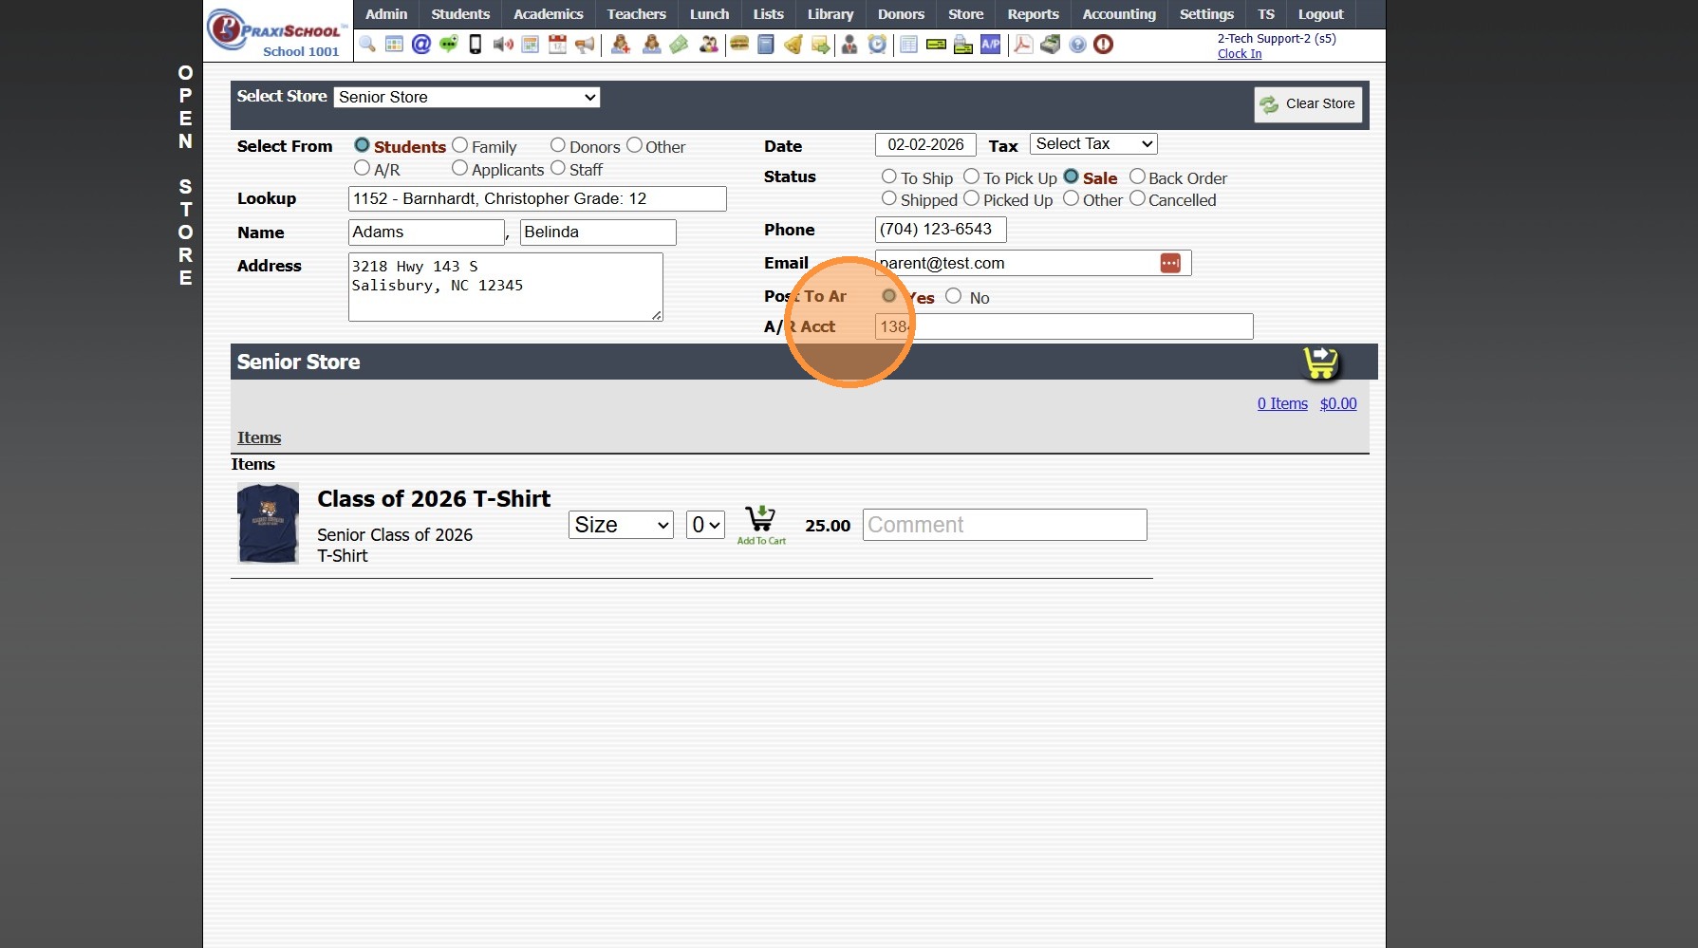Open the yellow shopping cart checkout icon

1320,362
